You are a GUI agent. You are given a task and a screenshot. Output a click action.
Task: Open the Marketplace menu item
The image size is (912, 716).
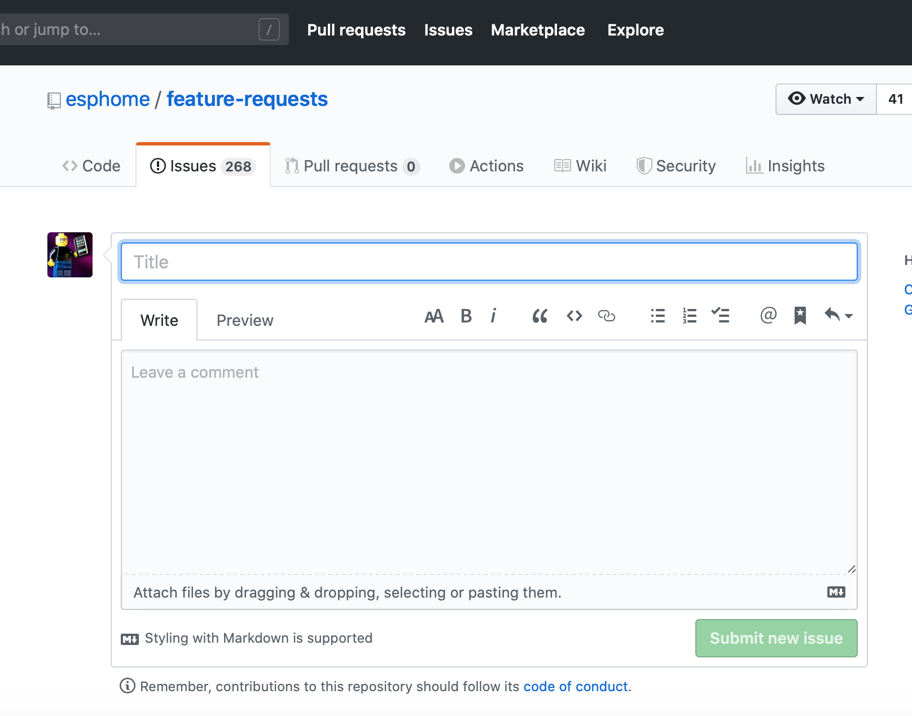coord(537,30)
